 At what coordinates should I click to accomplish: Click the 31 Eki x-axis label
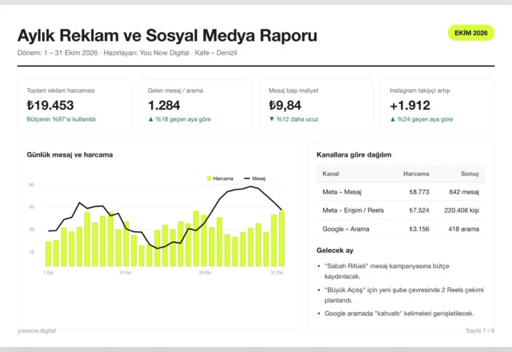click(277, 273)
